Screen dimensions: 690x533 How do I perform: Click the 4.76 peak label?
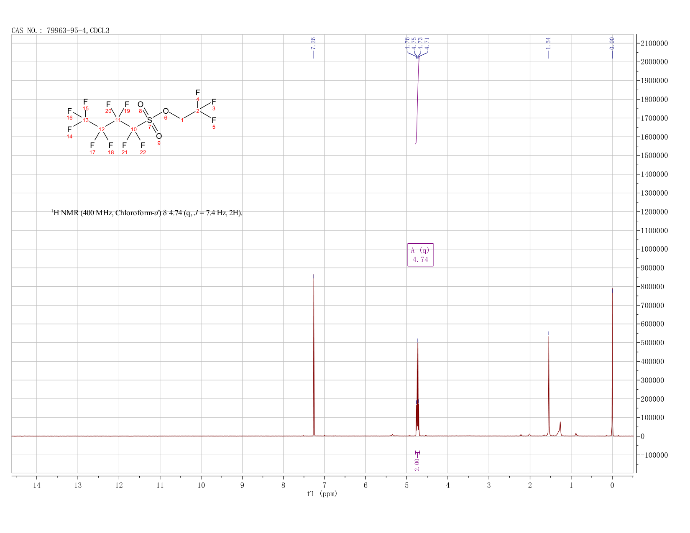click(407, 43)
